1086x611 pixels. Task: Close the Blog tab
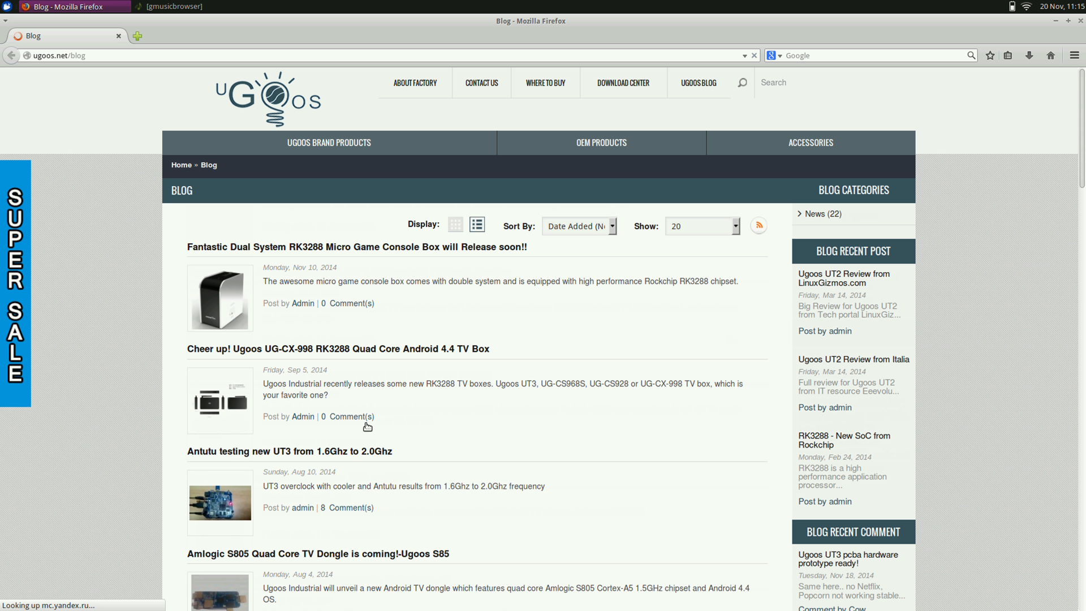click(x=119, y=36)
